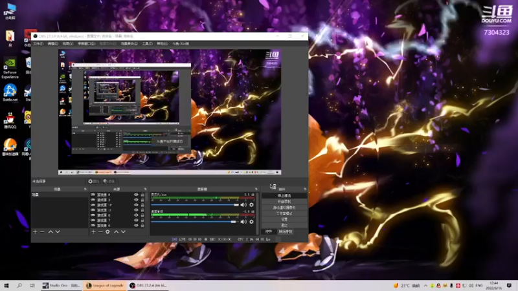Open the 停靠窗口(D) menu
Image resolution: width=518 pixels, height=291 pixels.
tap(87, 43)
